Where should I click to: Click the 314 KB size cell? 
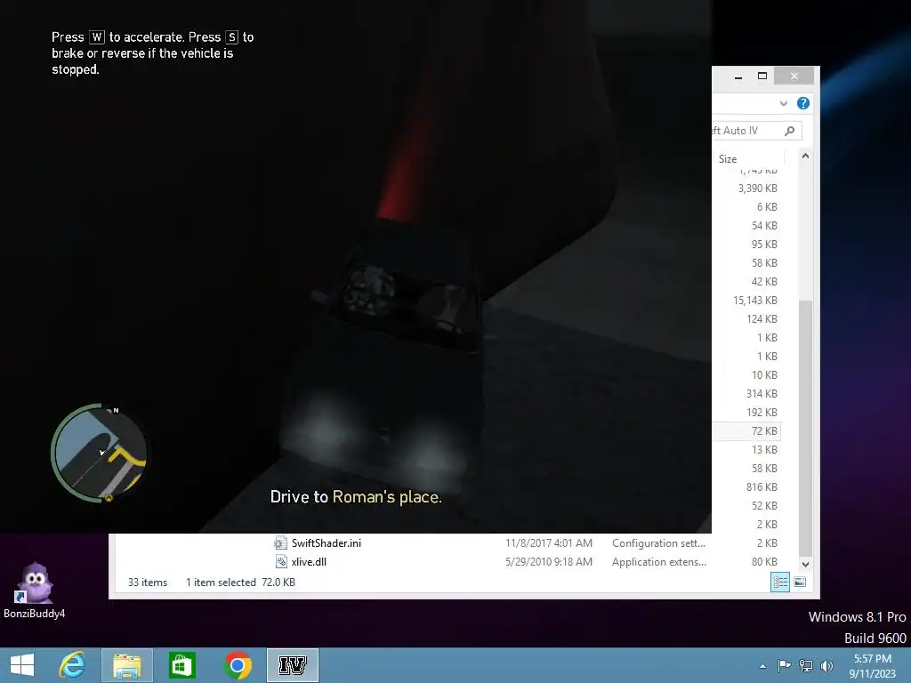tap(762, 393)
